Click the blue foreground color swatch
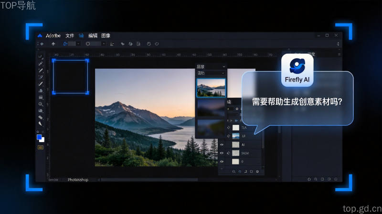 (x=39, y=137)
